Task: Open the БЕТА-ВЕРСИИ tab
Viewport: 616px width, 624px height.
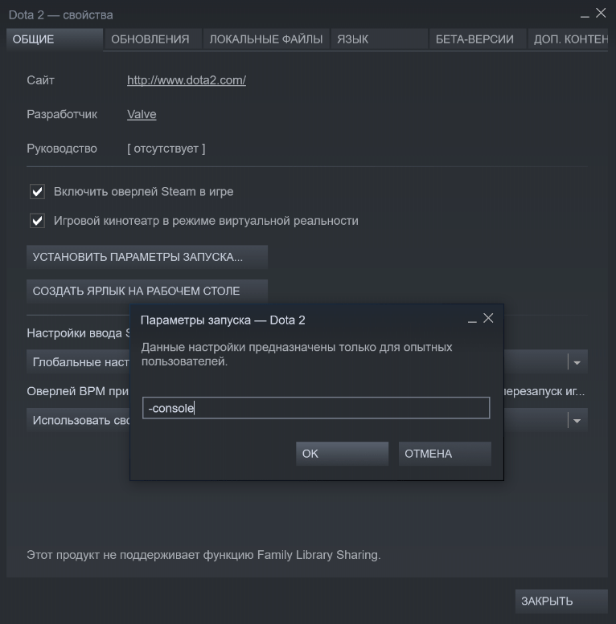Action: [x=478, y=39]
